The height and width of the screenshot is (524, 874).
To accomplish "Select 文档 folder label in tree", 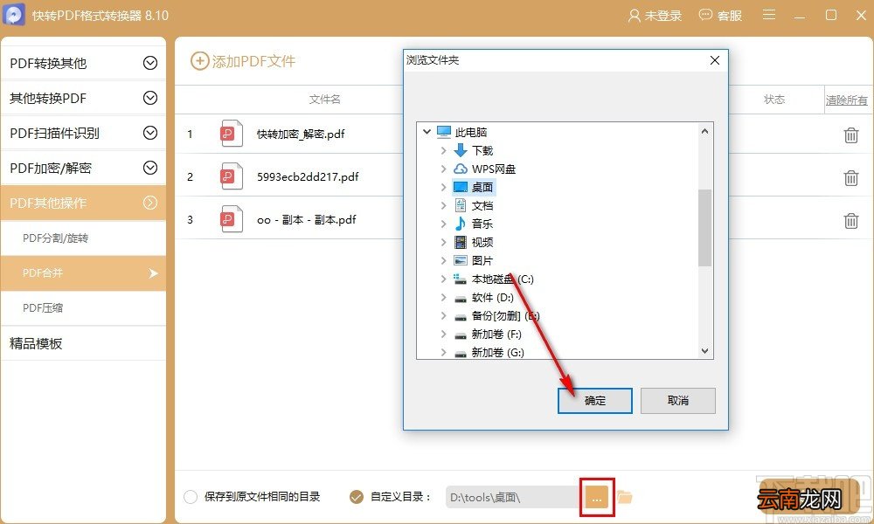I will tap(482, 205).
